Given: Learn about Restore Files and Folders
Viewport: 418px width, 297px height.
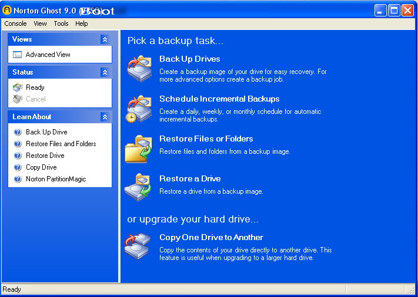Looking at the screenshot, I should coord(61,144).
